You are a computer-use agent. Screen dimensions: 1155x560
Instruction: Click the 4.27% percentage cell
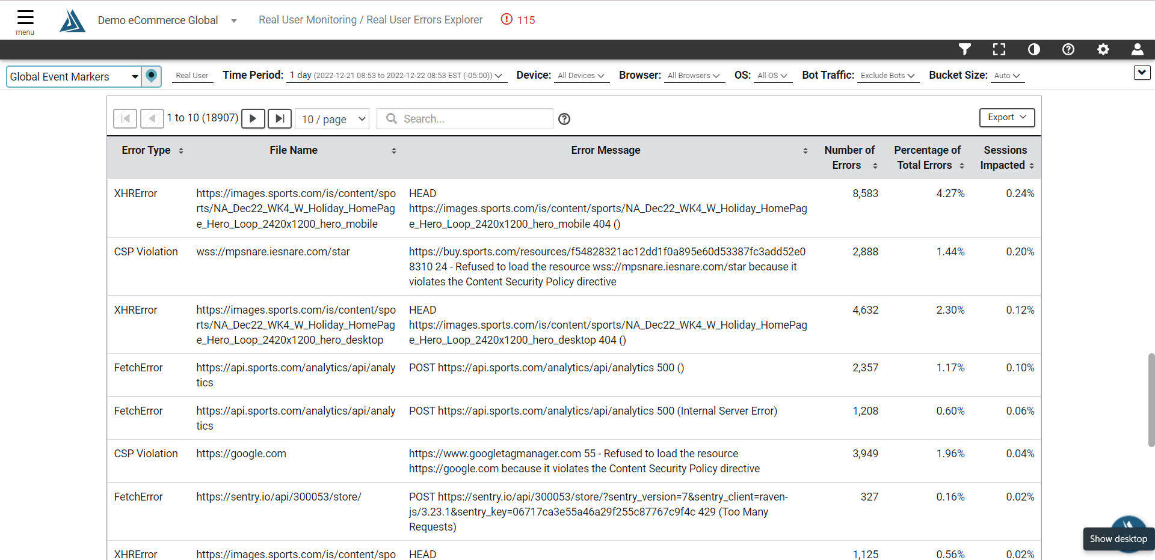click(950, 193)
